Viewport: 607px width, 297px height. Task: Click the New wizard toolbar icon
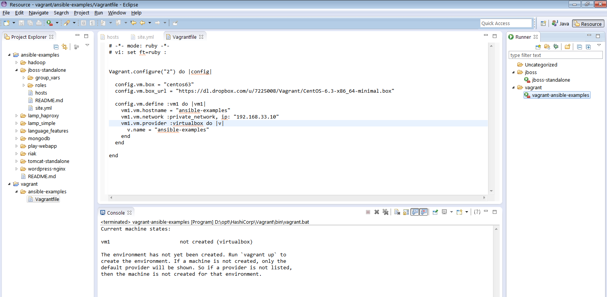(6, 23)
